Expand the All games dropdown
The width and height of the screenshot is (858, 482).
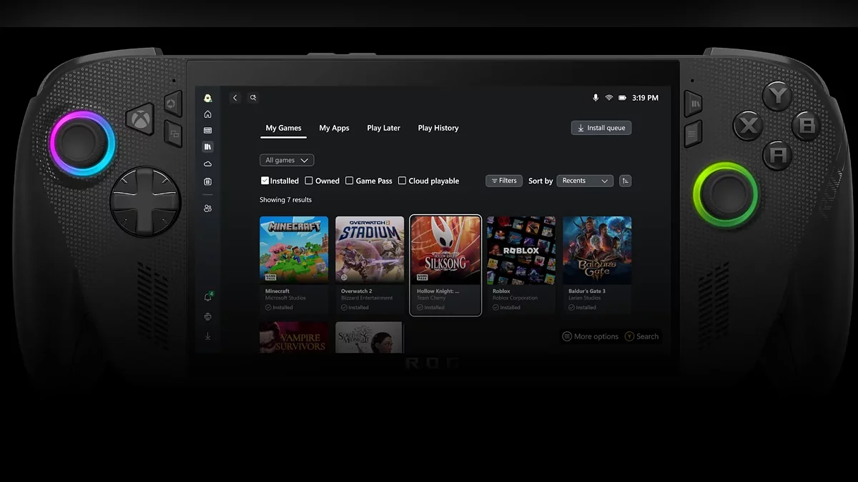pyautogui.click(x=287, y=161)
